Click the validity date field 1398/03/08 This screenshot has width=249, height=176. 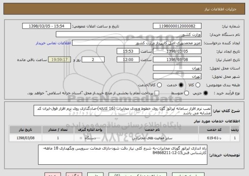click(177, 60)
